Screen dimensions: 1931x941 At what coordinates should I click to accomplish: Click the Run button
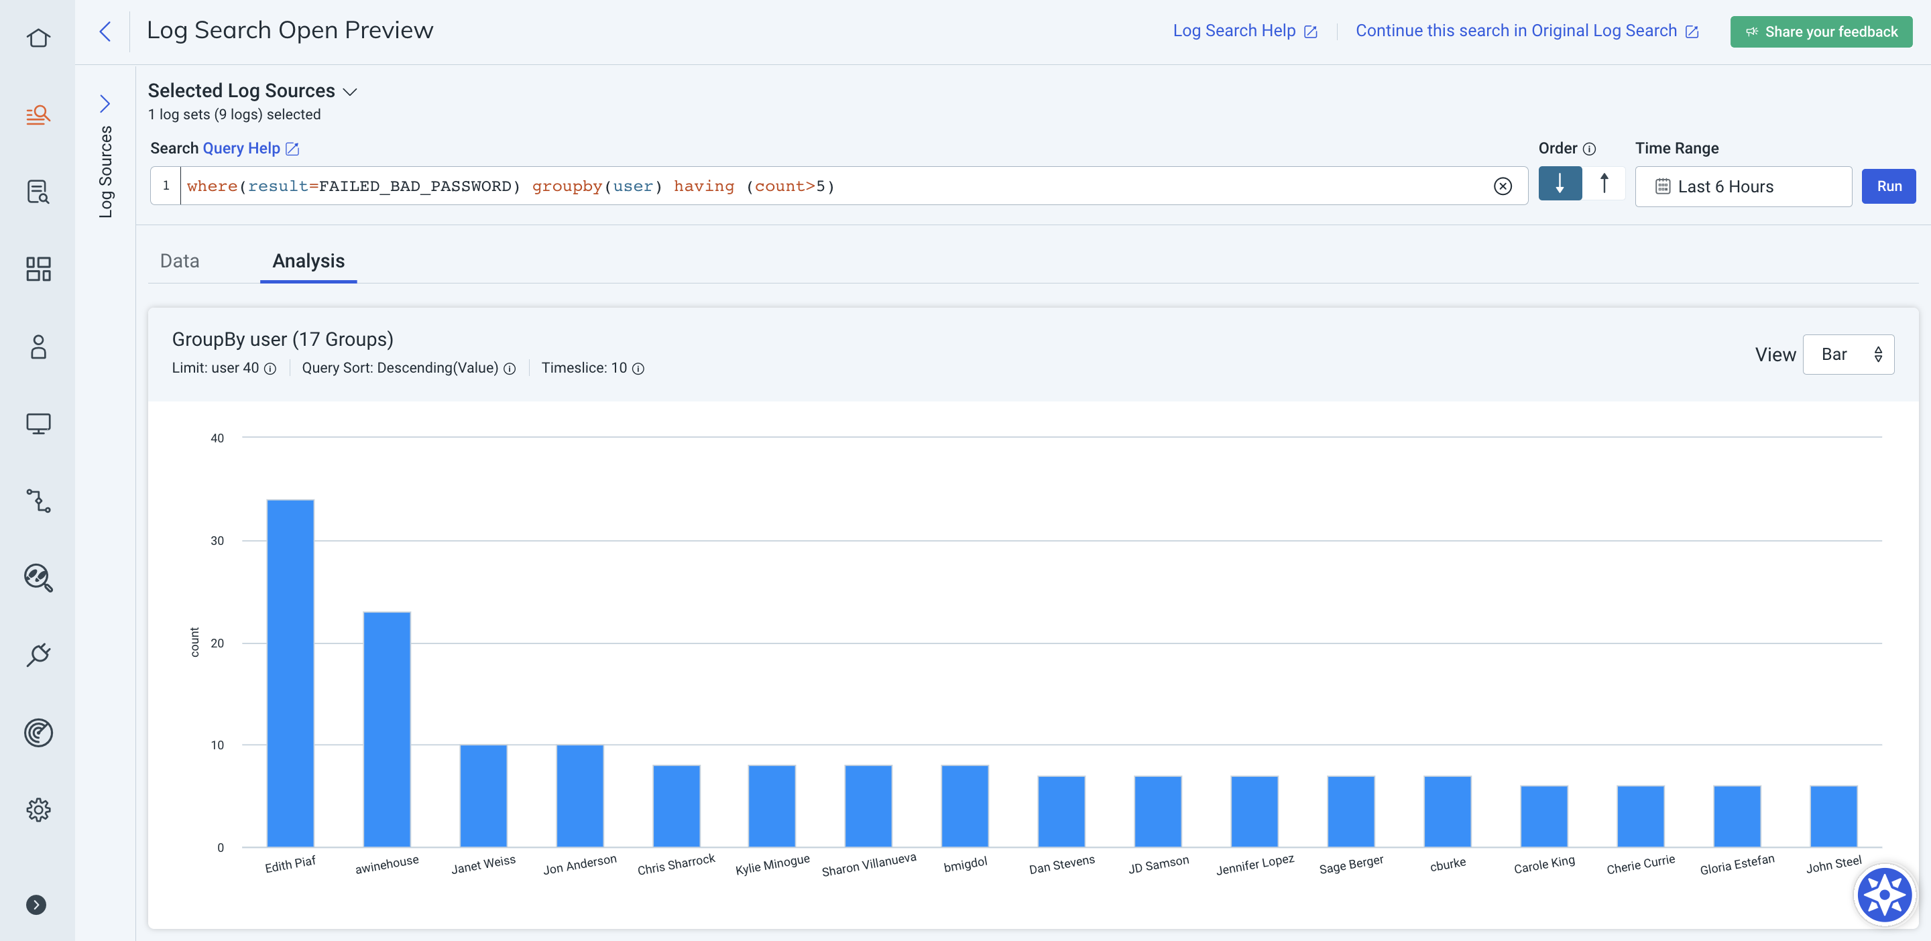1887,186
